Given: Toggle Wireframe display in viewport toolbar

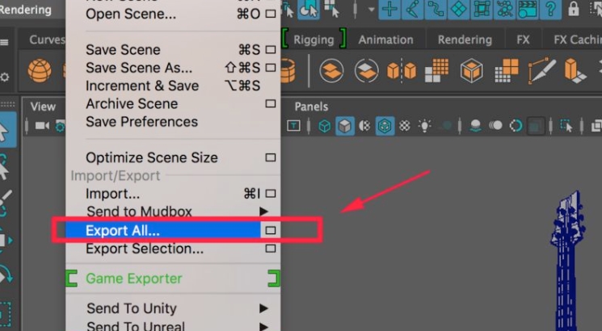Looking at the screenshot, I should [324, 126].
